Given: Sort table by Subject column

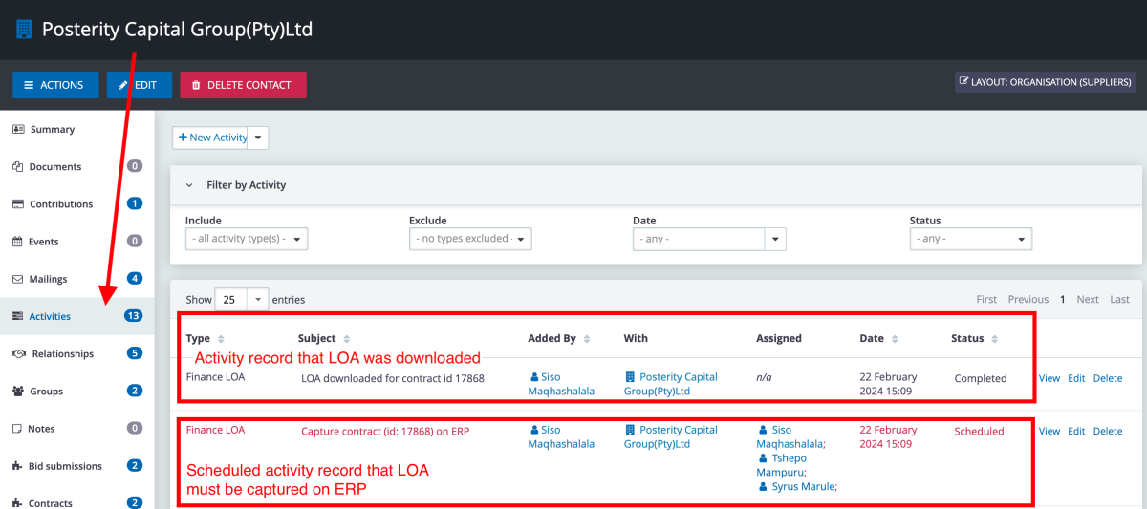Looking at the screenshot, I should click(324, 338).
